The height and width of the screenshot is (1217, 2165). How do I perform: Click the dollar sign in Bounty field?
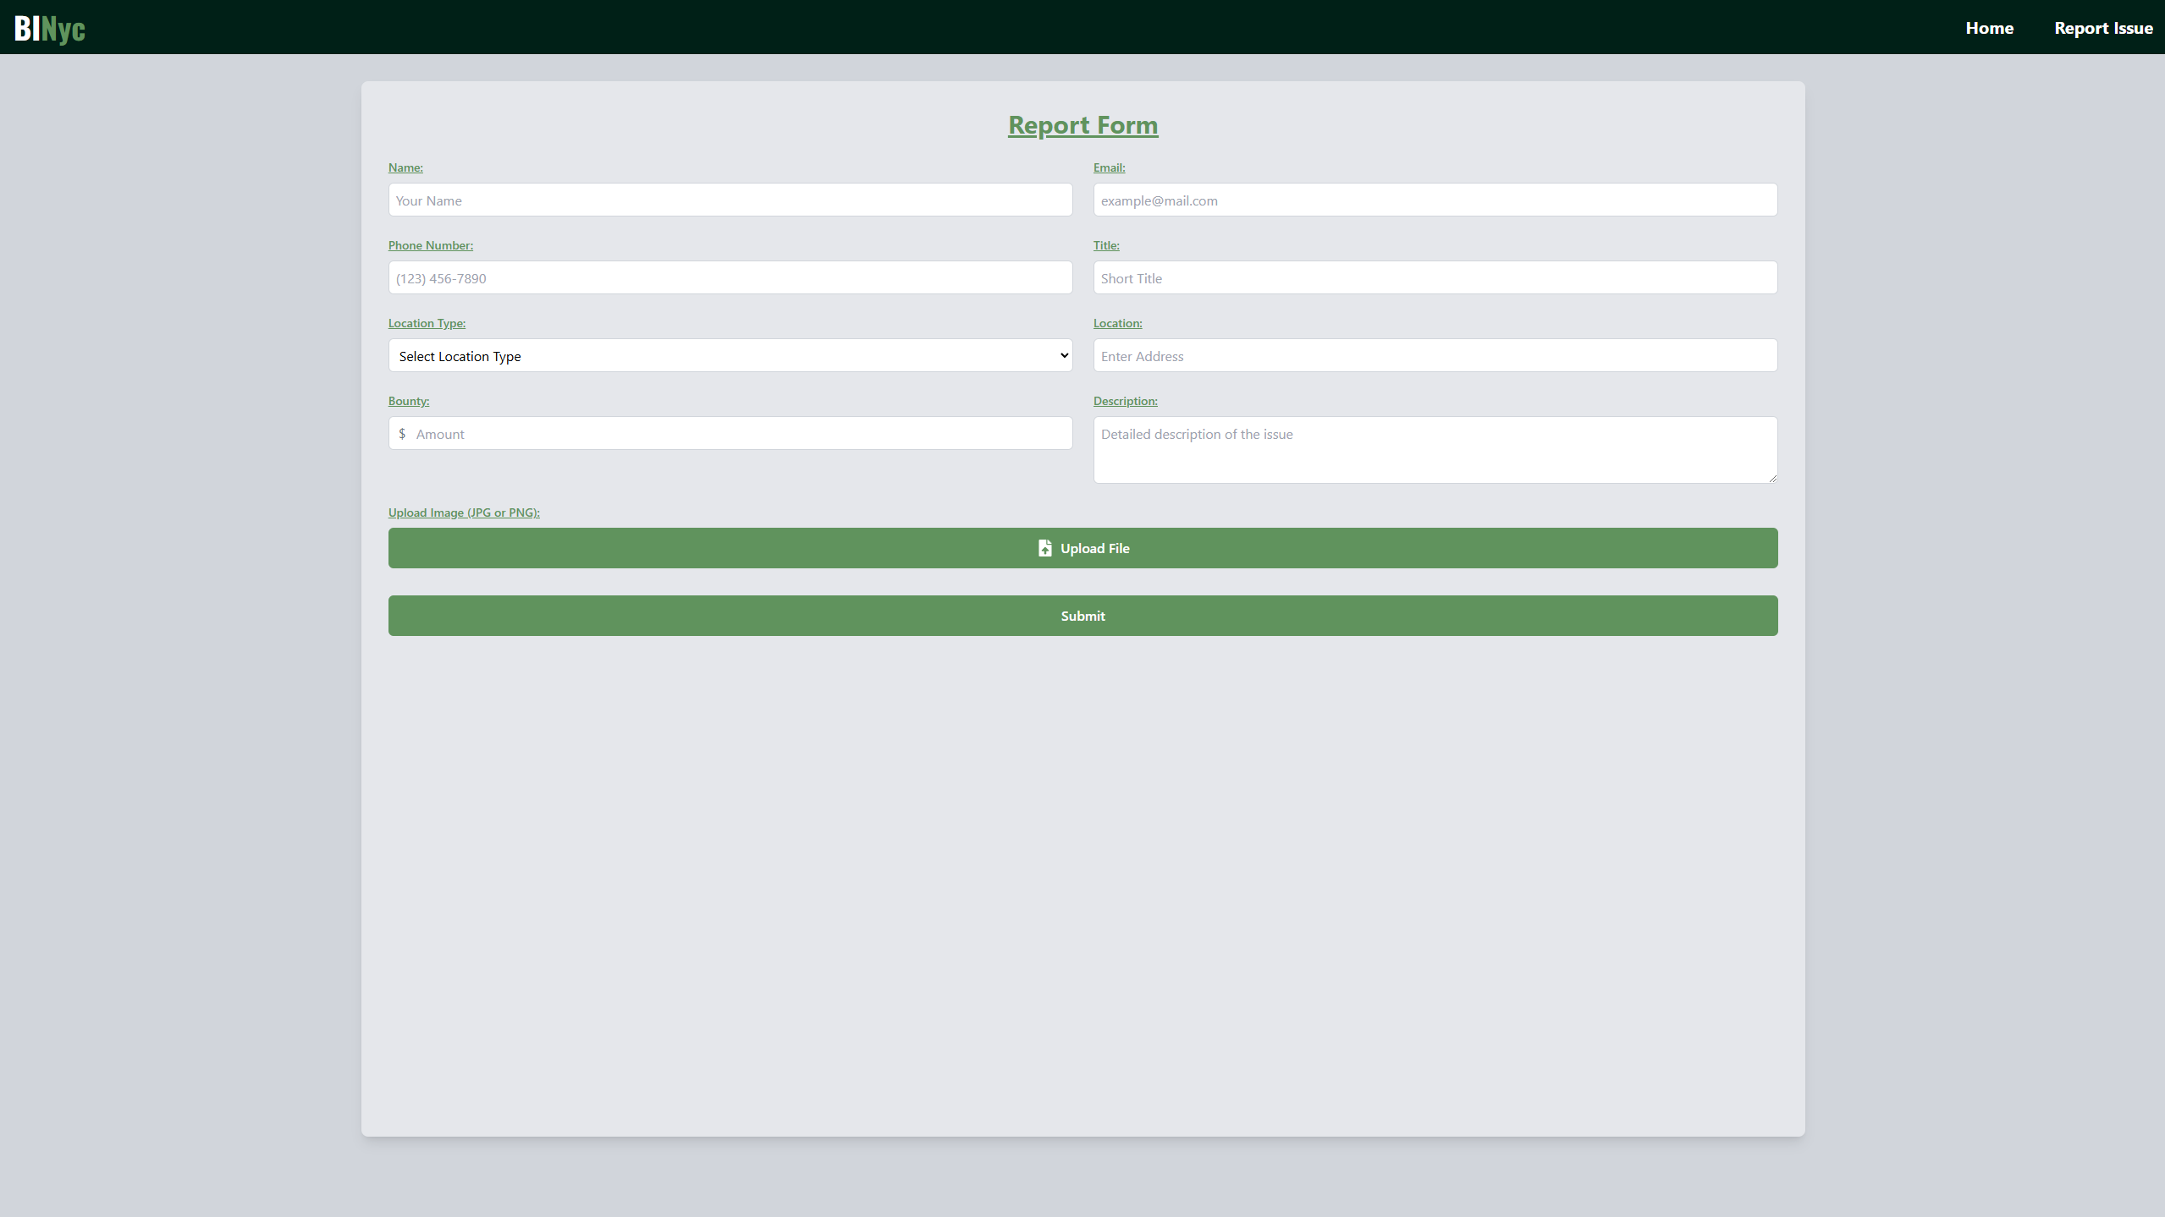point(402,434)
